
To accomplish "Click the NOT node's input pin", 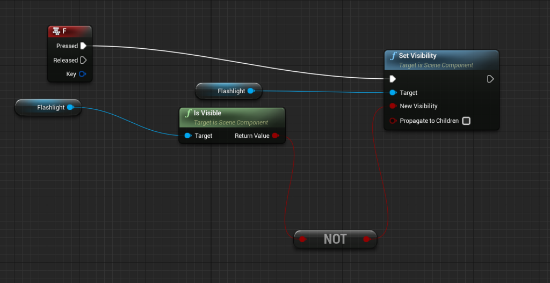I will coord(303,239).
